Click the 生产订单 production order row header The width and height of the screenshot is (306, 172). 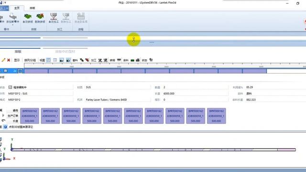coord(13,116)
